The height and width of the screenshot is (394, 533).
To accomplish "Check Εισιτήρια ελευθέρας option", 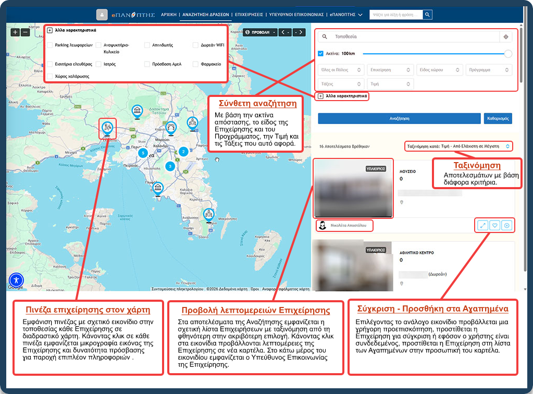I will [x=50, y=64].
